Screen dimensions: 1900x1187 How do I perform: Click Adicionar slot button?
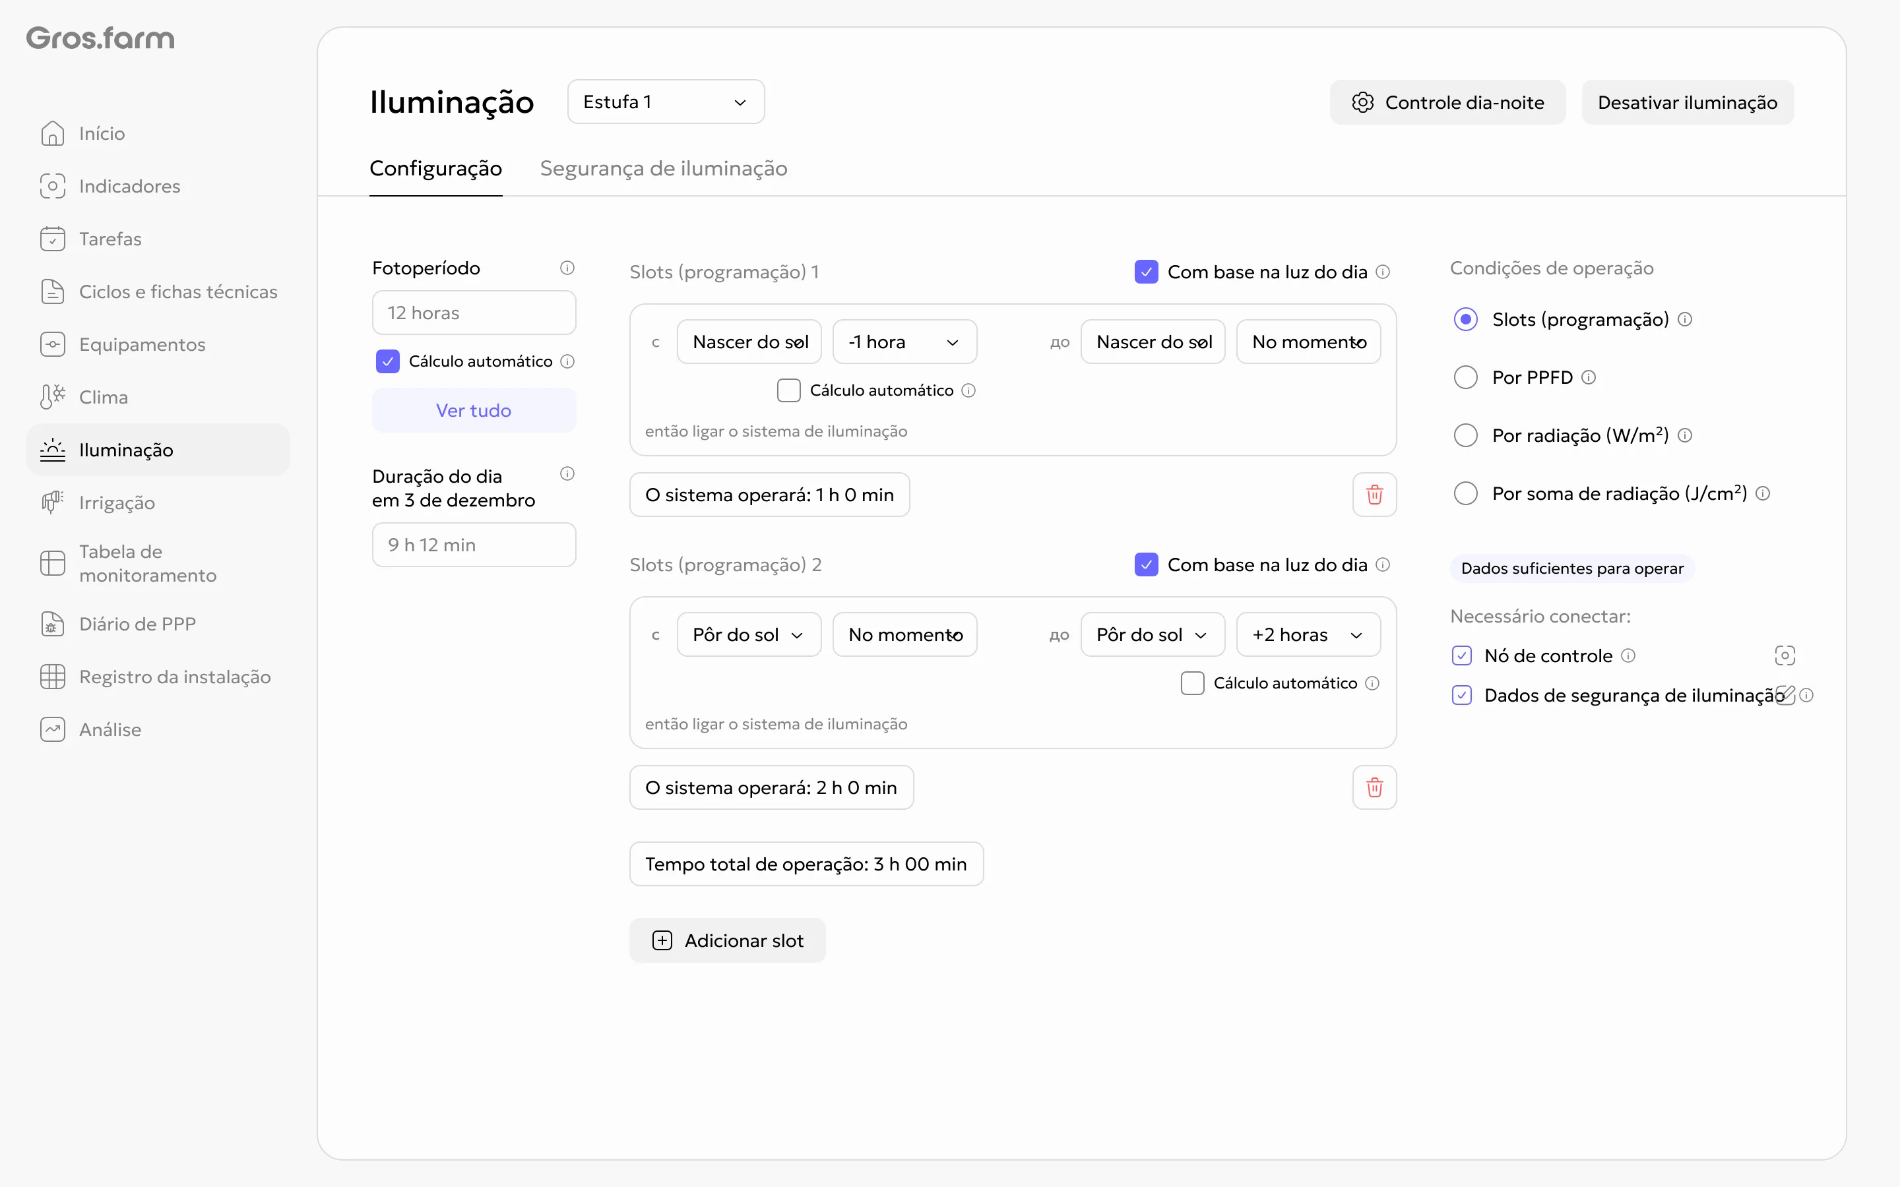point(727,940)
